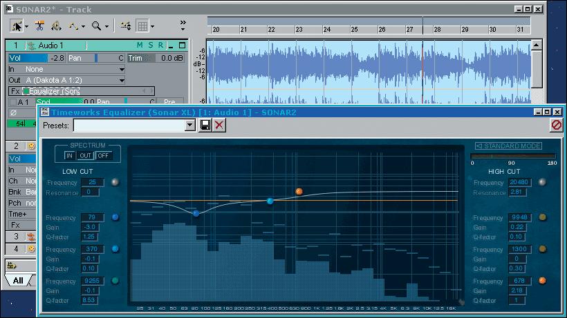Select the Select tool in SONAR toolbar
This screenshot has height=318, width=567.
point(17,26)
